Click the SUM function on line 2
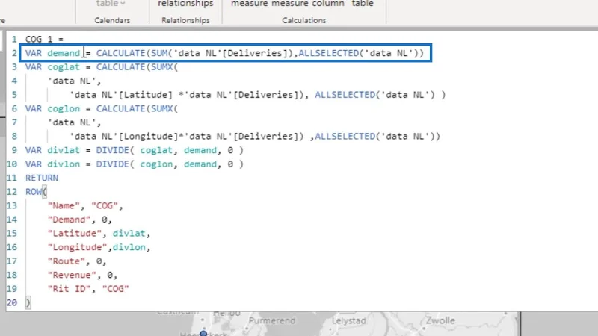This screenshot has width=598, height=336. [159, 53]
